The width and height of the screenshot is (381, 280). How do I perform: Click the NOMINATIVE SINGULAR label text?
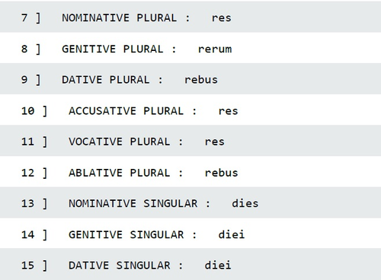point(133,203)
